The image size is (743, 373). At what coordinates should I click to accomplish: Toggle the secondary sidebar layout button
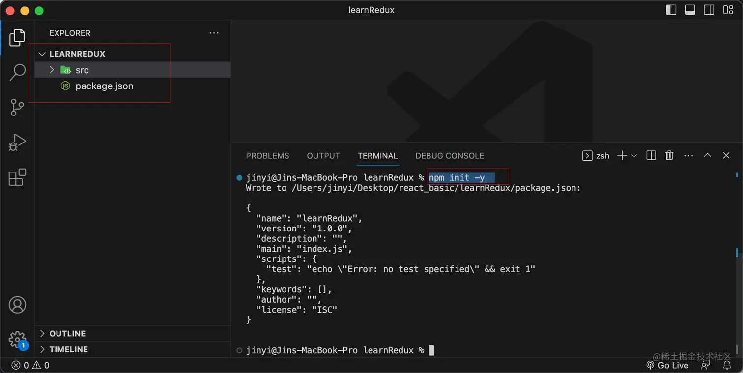pos(709,10)
